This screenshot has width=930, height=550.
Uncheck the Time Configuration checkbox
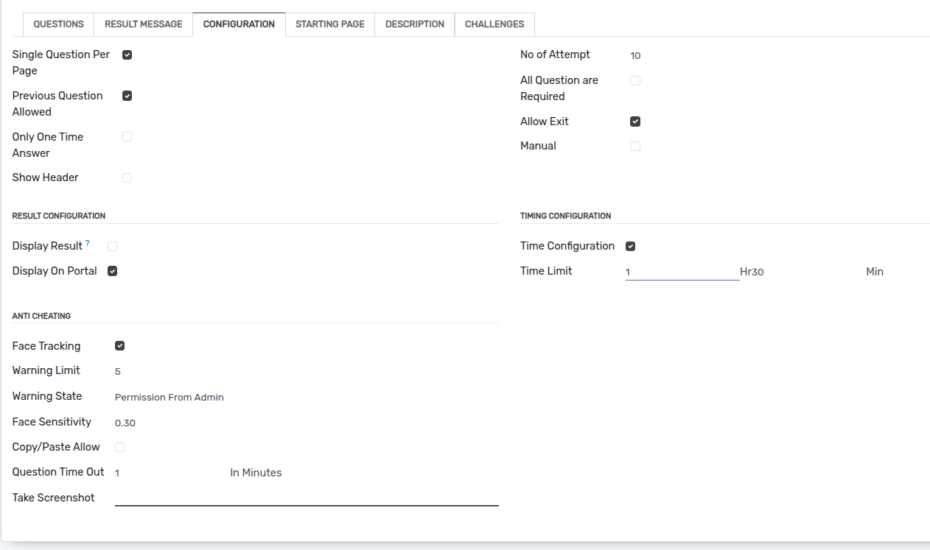point(630,246)
